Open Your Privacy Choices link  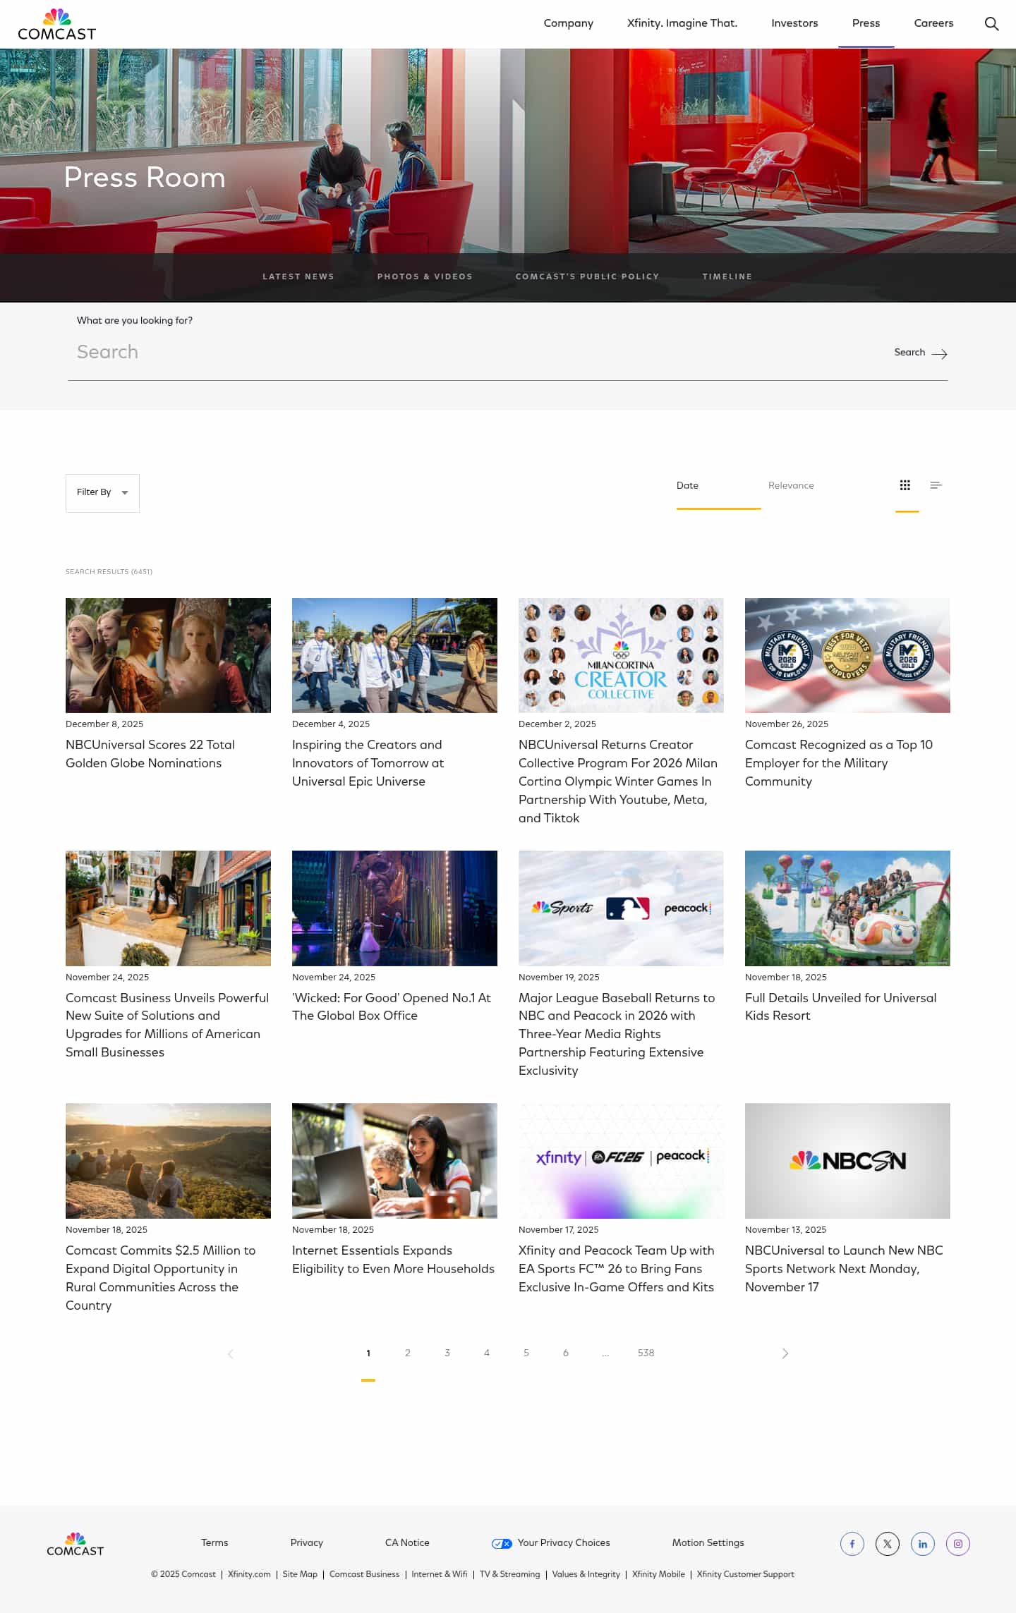(564, 1543)
